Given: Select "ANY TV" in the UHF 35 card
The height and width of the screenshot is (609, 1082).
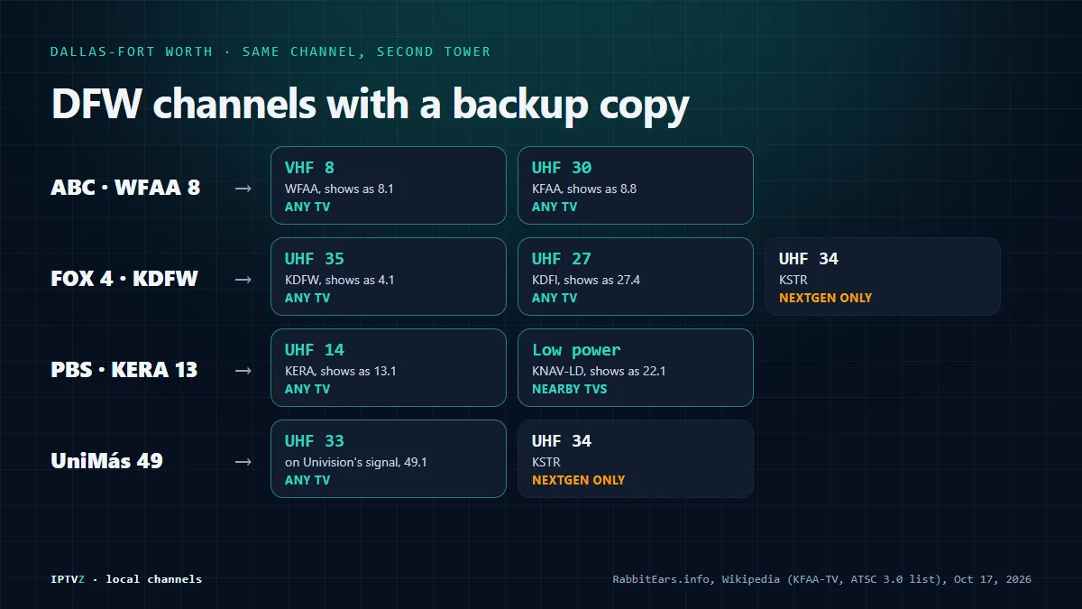Looking at the screenshot, I should [307, 298].
